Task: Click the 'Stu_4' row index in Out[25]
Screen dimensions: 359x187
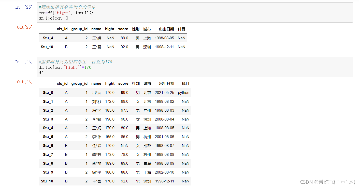Action: tap(48, 38)
